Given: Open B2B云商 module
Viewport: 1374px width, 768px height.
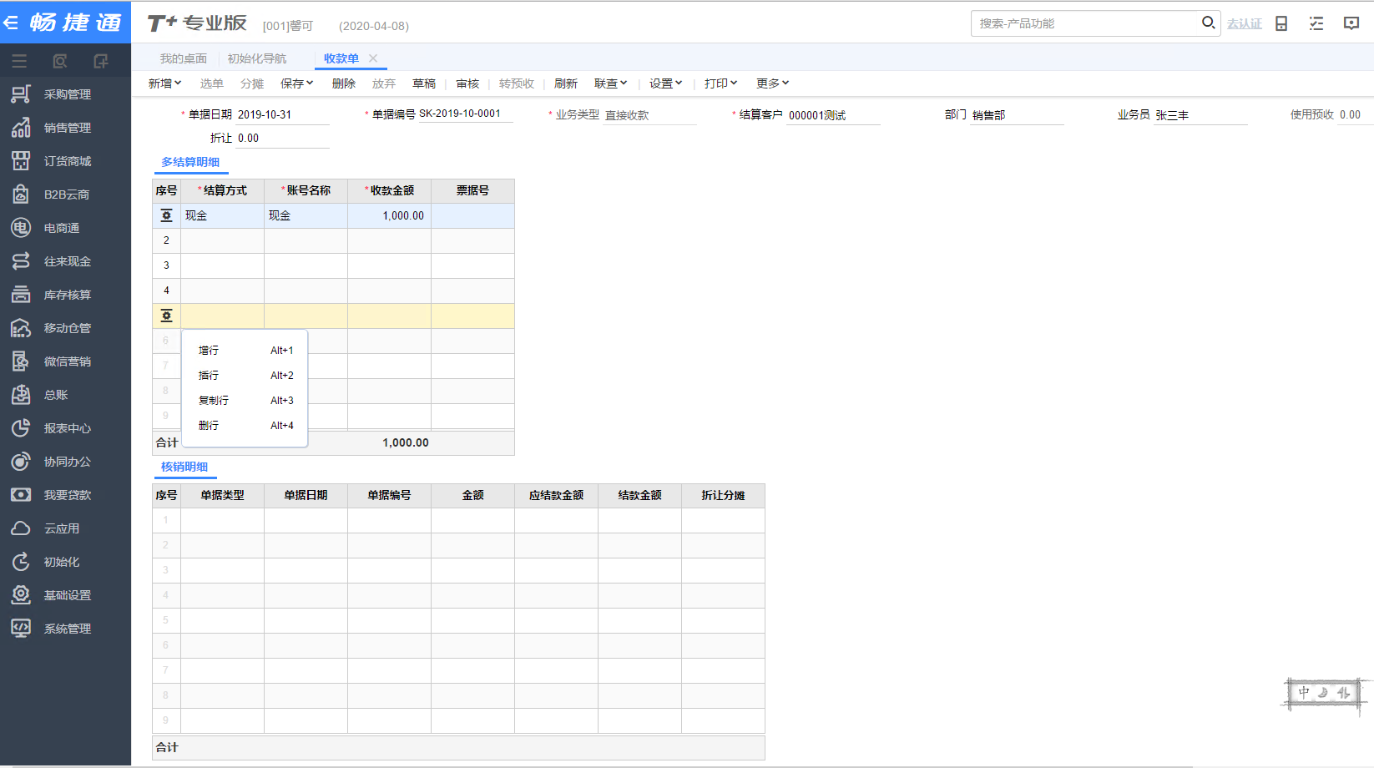Looking at the screenshot, I should click(65, 195).
